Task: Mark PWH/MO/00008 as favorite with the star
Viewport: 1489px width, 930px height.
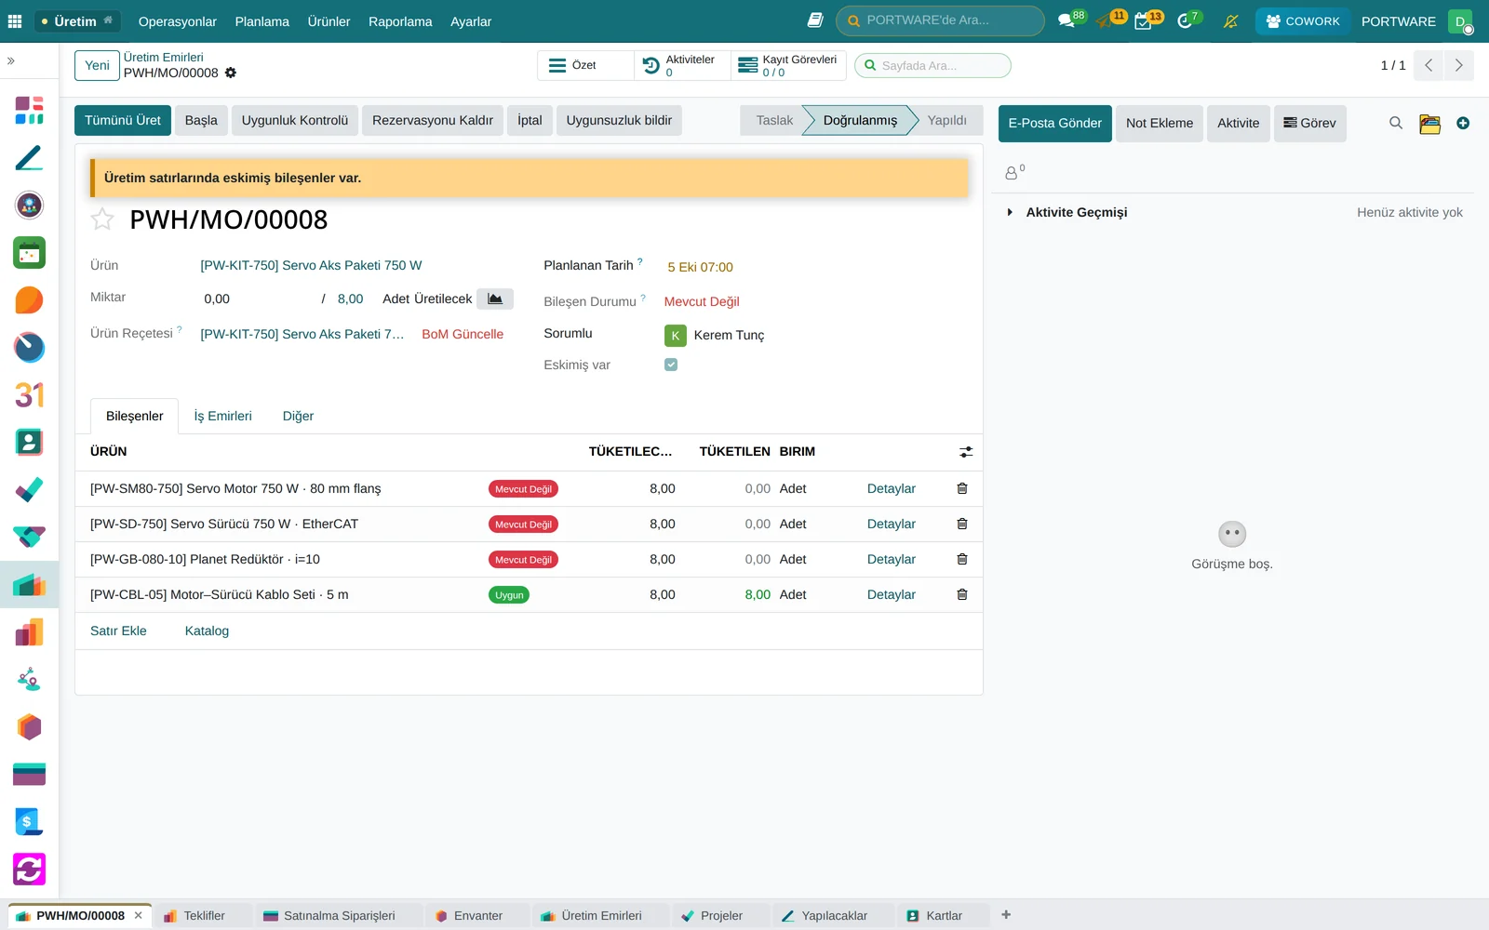Action: [x=102, y=219]
